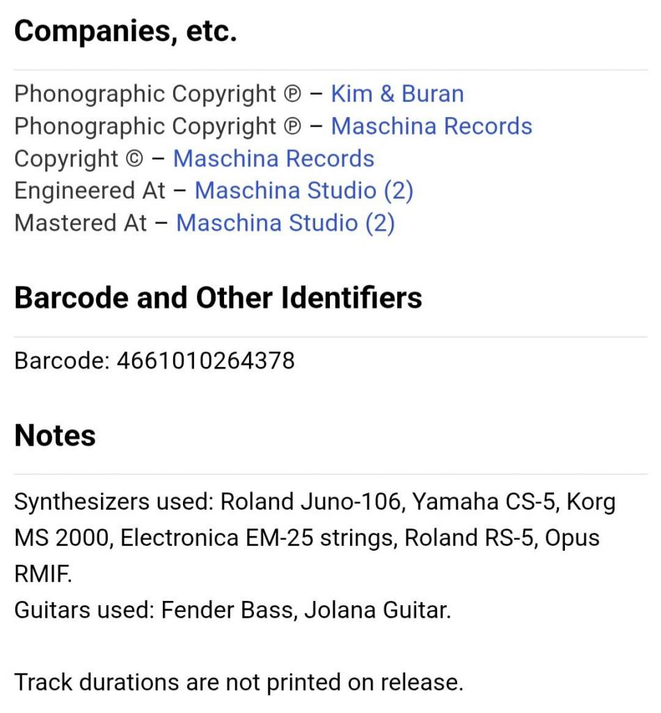Click the "Barcode and Other Identifiers" heading
Viewport: 661px width, 713px height.
(218, 298)
